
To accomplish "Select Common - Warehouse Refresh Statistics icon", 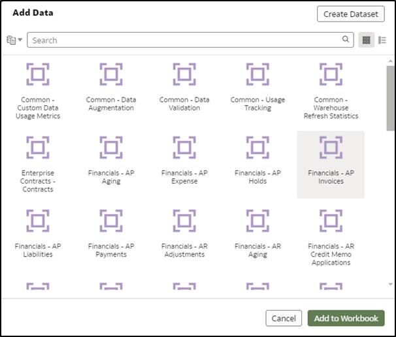I will click(331, 74).
